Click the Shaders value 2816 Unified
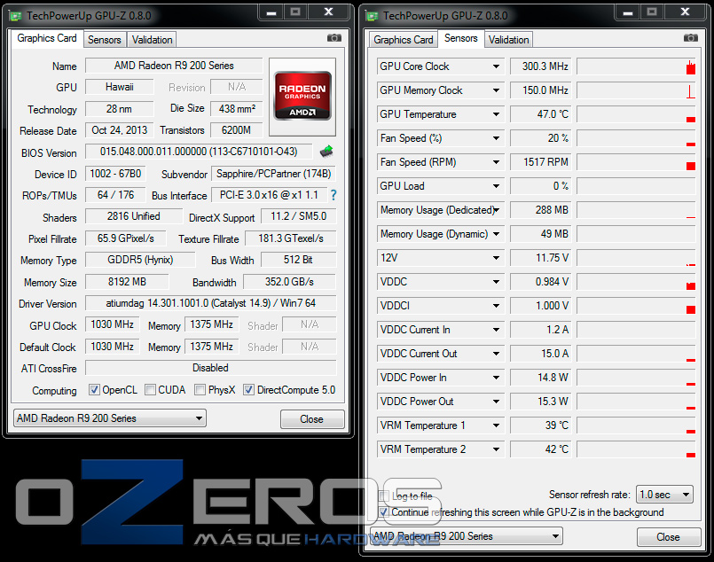Image resolution: width=714 pixels, height=562 pixels. (134, 216)
